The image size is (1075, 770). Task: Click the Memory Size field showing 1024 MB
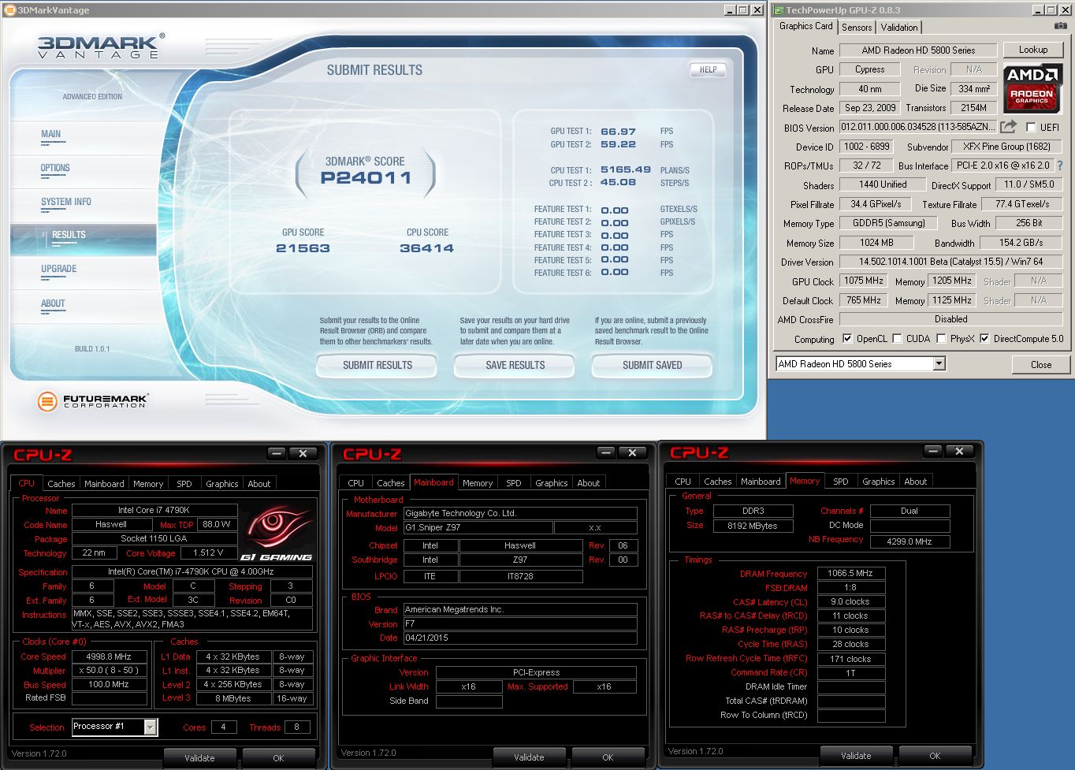[x=876, y=243]
